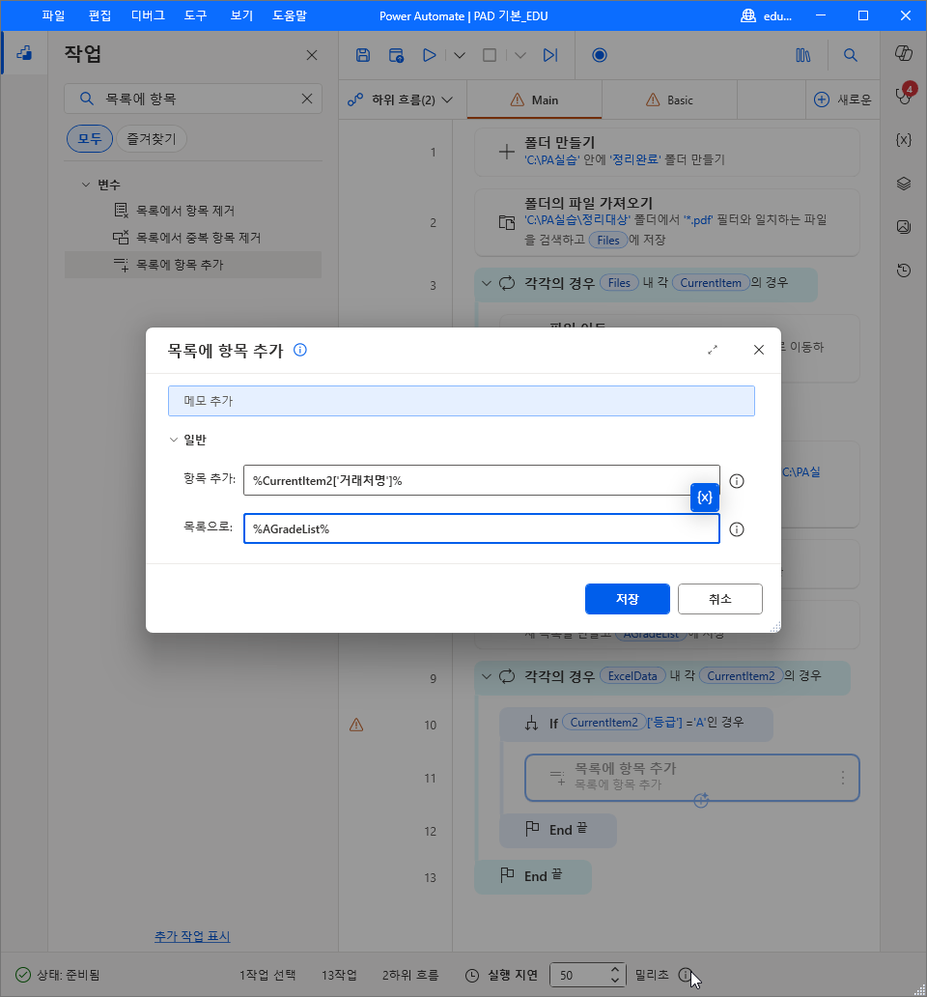Open the asset library books icon
927x997 pixels.
(x=803, y=55)
